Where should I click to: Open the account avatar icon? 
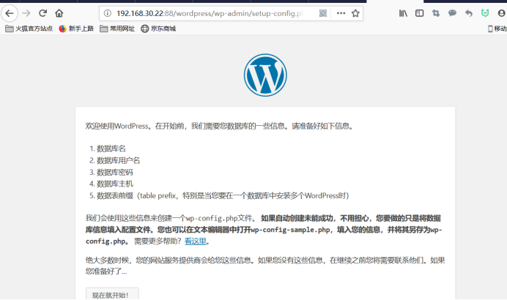[x=501, y=13]
